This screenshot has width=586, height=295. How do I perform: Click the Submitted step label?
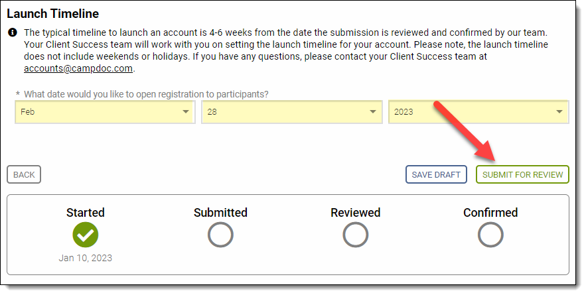click(x=220, y=213)
